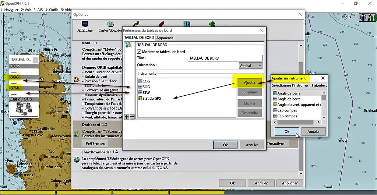
Task: Confirm dashboard preferences with Ok
Action: pos(225,145)
